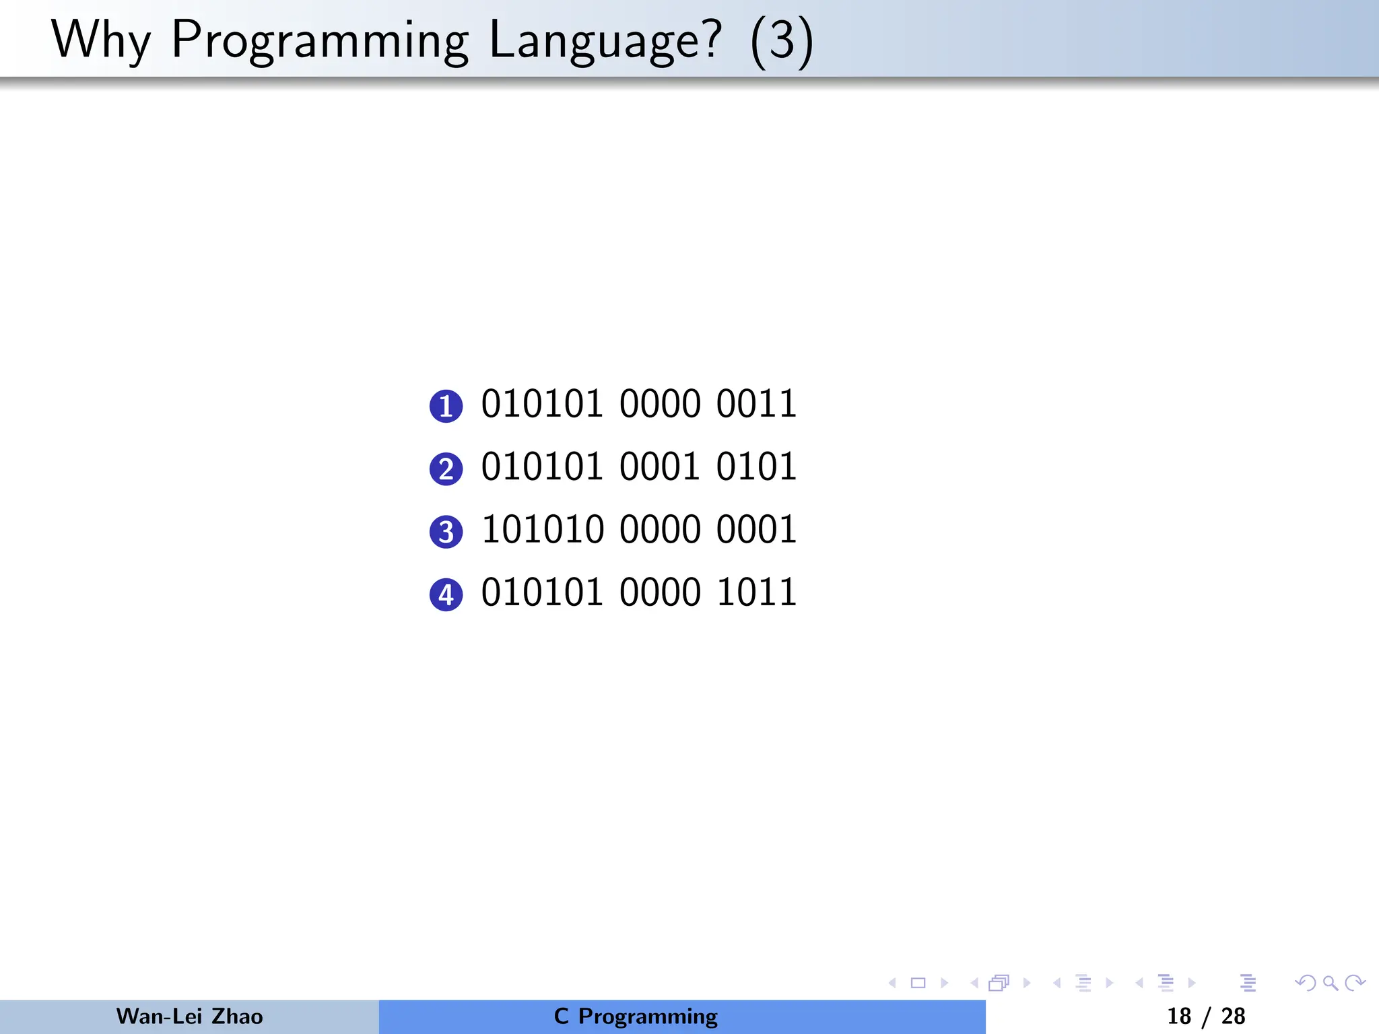Viewport: 1379px width, 1034px height.
Task: Click the author name Wan-Lei Zhao
Action: [189, 1016]
